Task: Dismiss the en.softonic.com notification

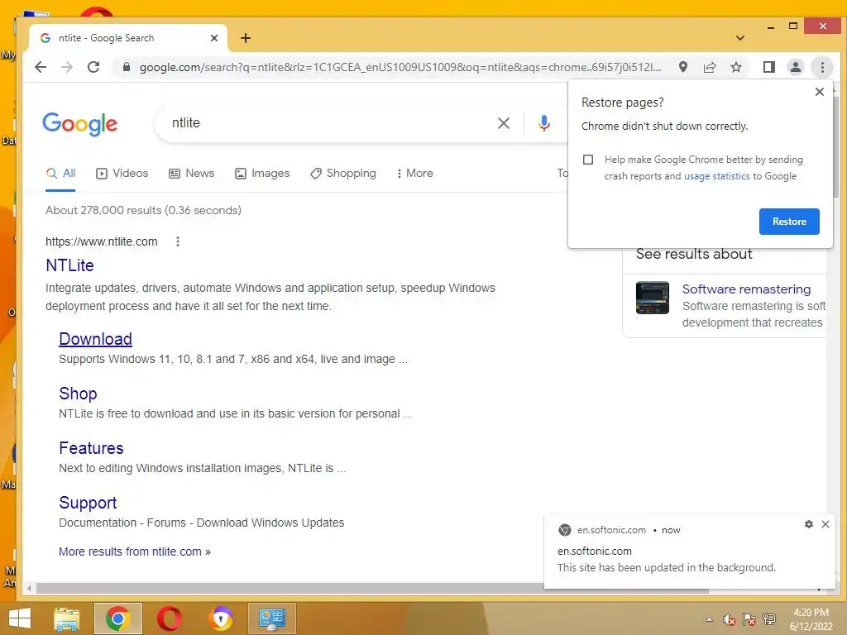Action: (825, 523)
